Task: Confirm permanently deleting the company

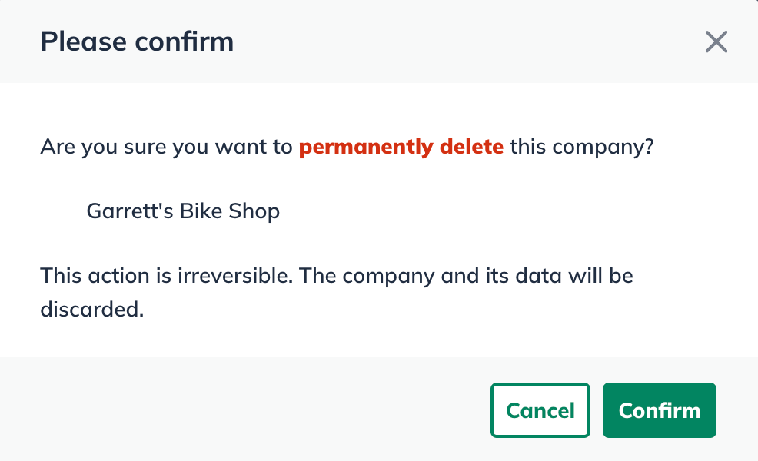Action: click(x=659, y=410)
